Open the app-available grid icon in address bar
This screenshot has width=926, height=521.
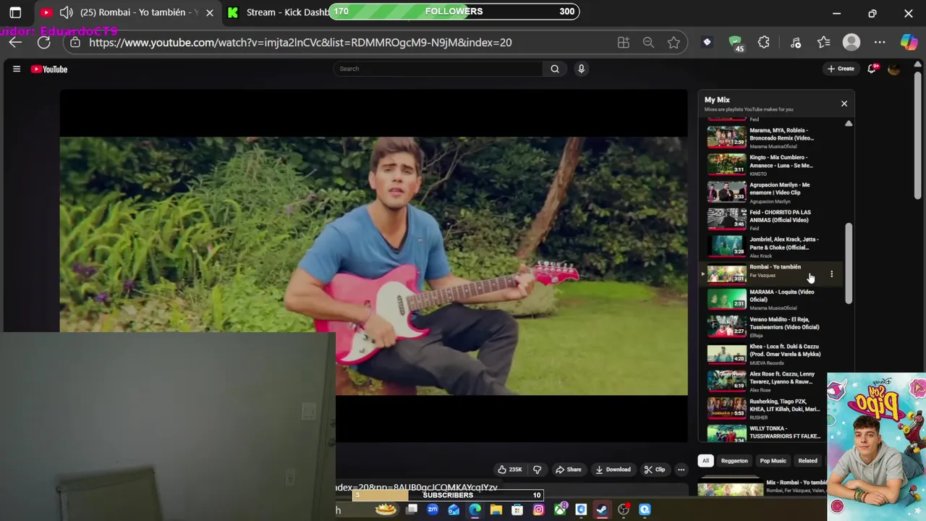coord(624,43)
